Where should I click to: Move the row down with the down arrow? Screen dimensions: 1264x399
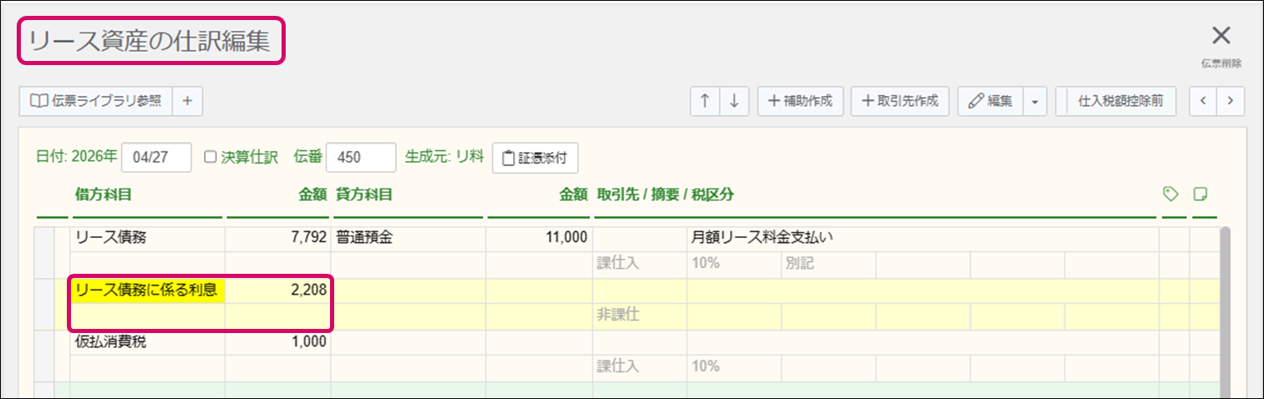click(734, 101)
